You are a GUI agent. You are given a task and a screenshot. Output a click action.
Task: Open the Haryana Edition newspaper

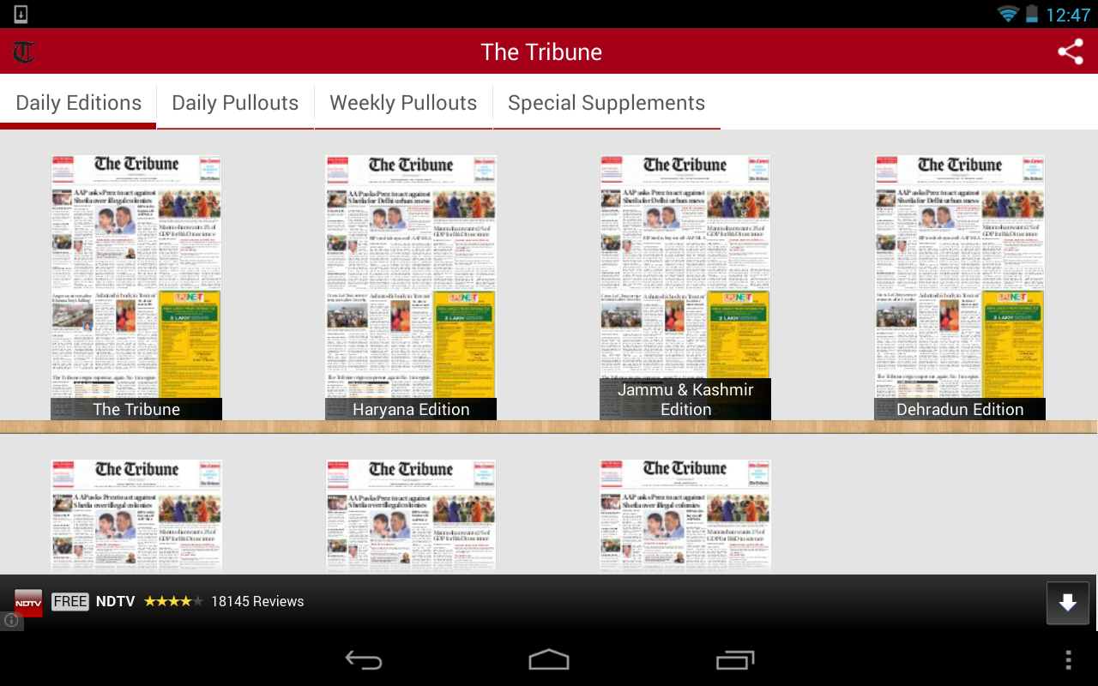411,287
